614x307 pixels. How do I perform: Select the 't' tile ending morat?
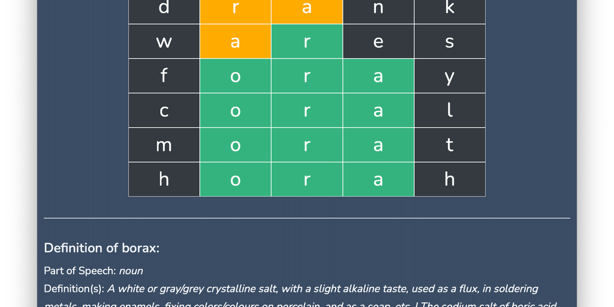click(x=449, y=145)
